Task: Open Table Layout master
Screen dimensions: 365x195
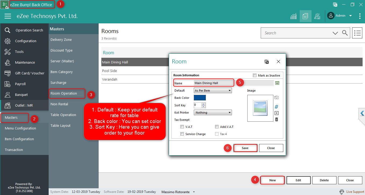Action: point(60,125)
